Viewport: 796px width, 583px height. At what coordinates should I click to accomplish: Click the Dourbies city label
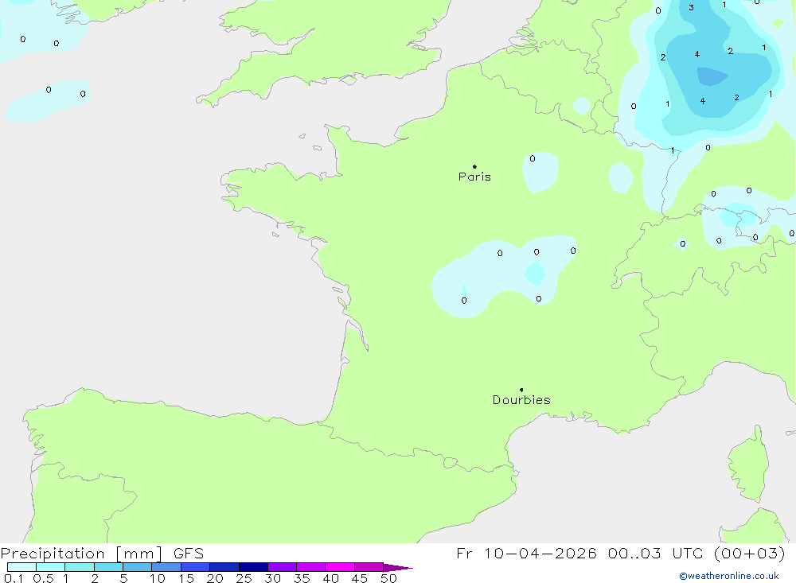521,400
